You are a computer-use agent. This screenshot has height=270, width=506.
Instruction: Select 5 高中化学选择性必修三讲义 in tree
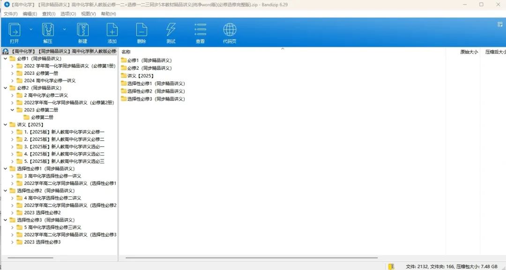click(52, 227)
